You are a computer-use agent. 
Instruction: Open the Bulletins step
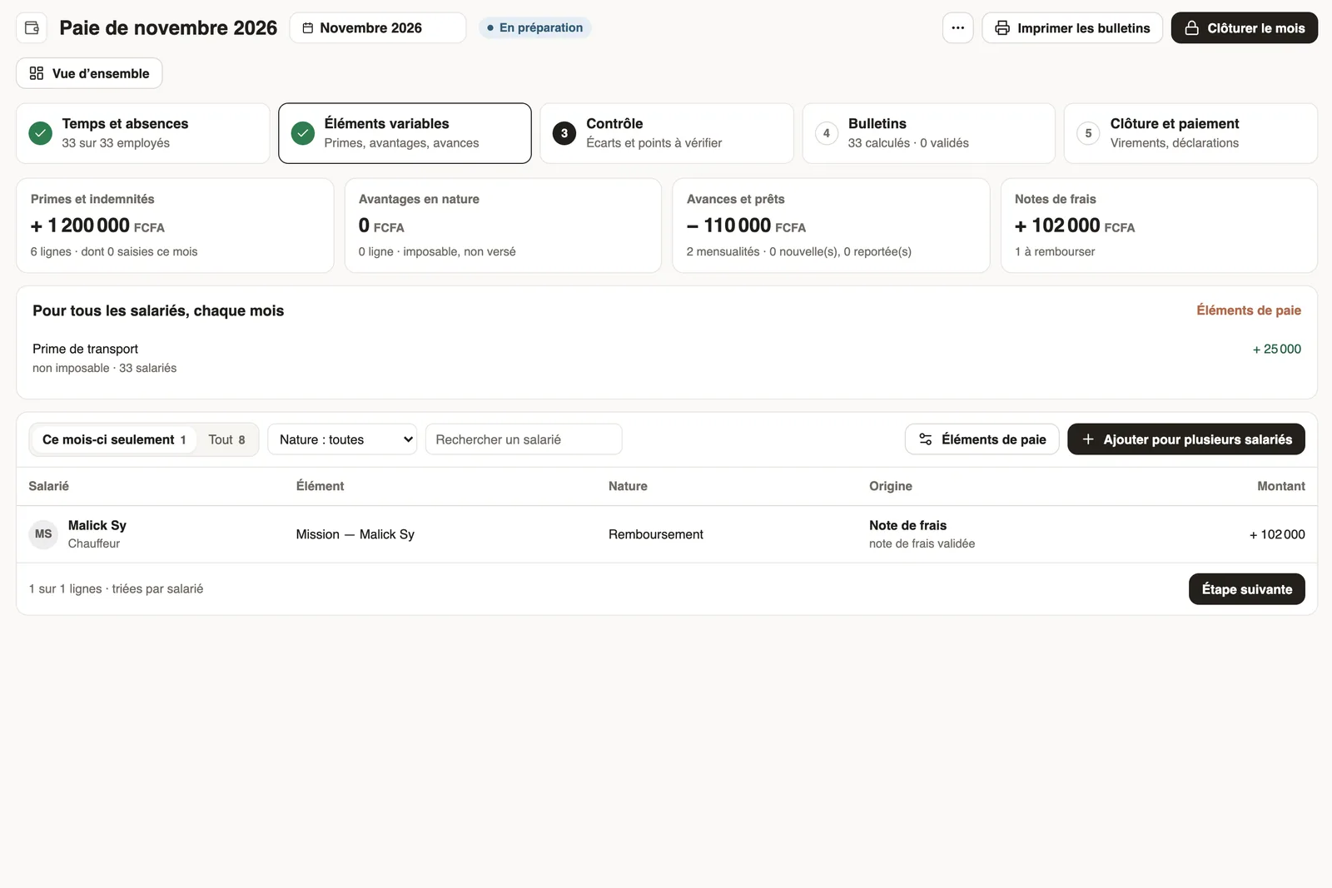coord(928,133)
